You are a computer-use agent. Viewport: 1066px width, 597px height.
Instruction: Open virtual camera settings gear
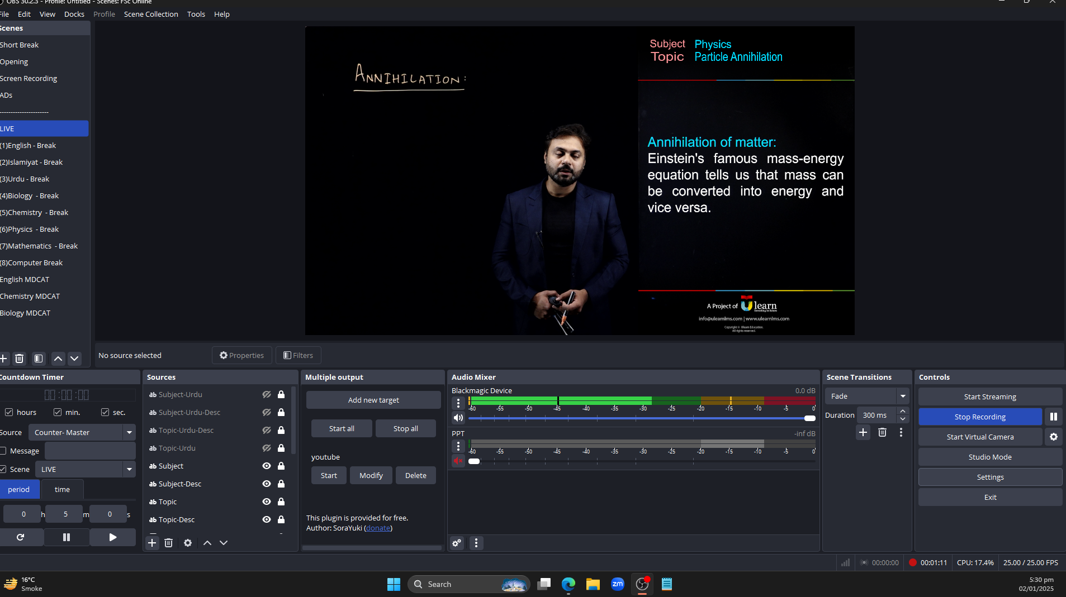[x=1054, y=437]
